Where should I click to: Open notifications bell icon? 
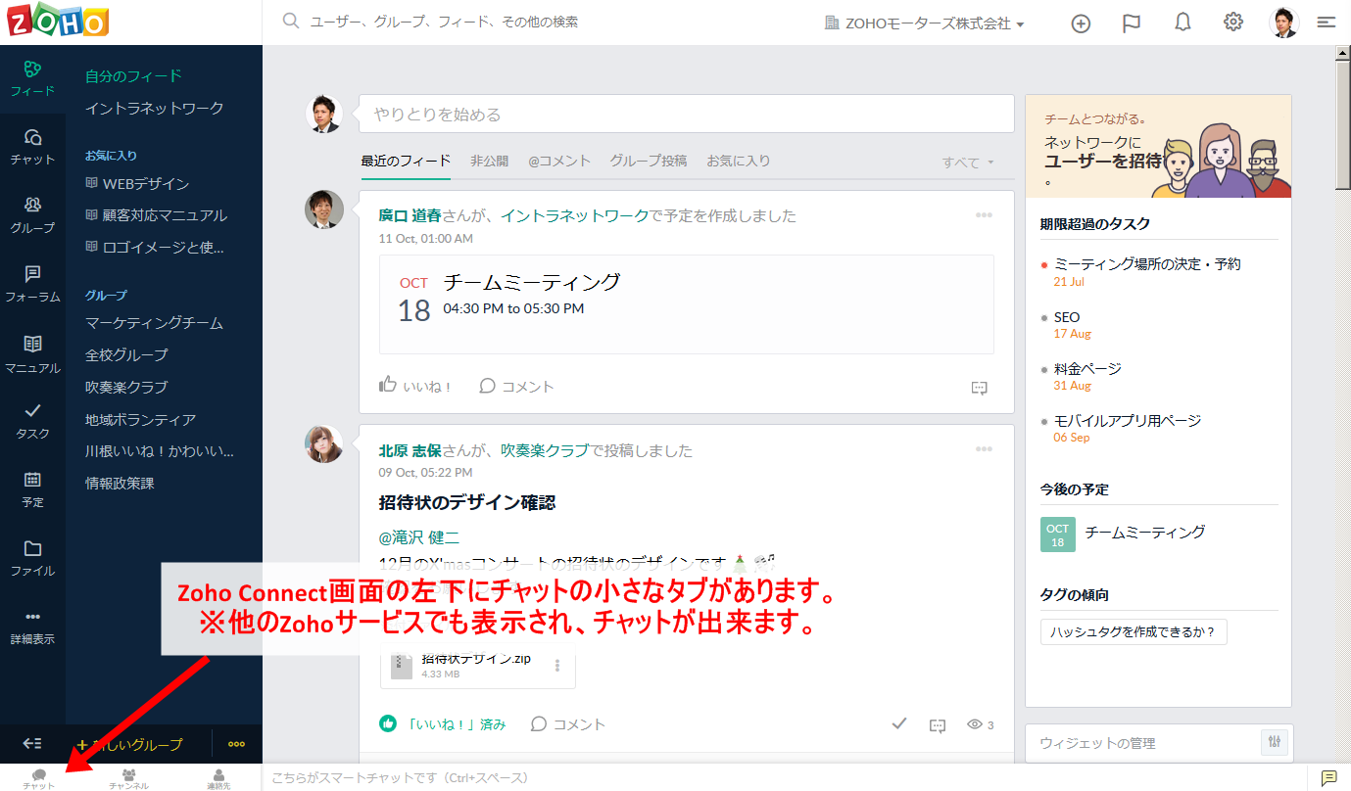click(1182, 23)
